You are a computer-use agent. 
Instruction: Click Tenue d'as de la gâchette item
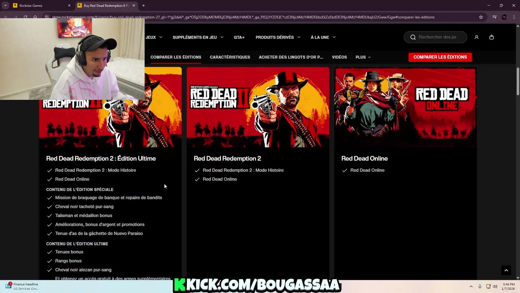click(x=99, y=233)
